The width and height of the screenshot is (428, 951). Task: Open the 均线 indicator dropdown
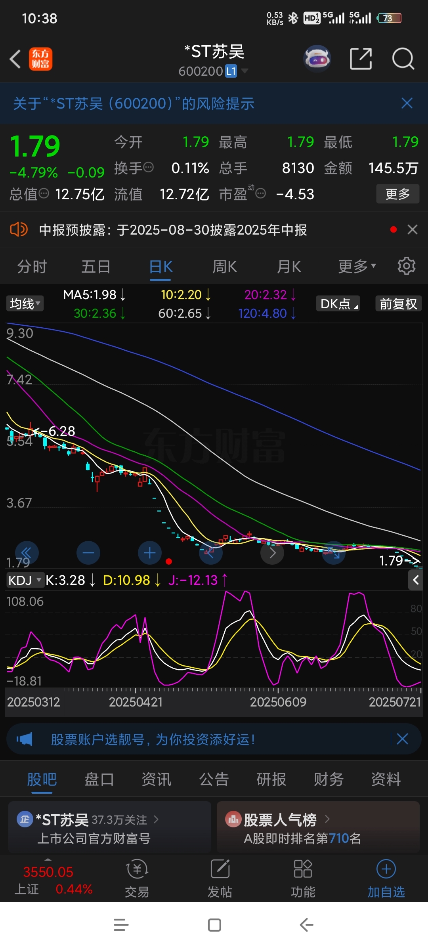point(25,304)
